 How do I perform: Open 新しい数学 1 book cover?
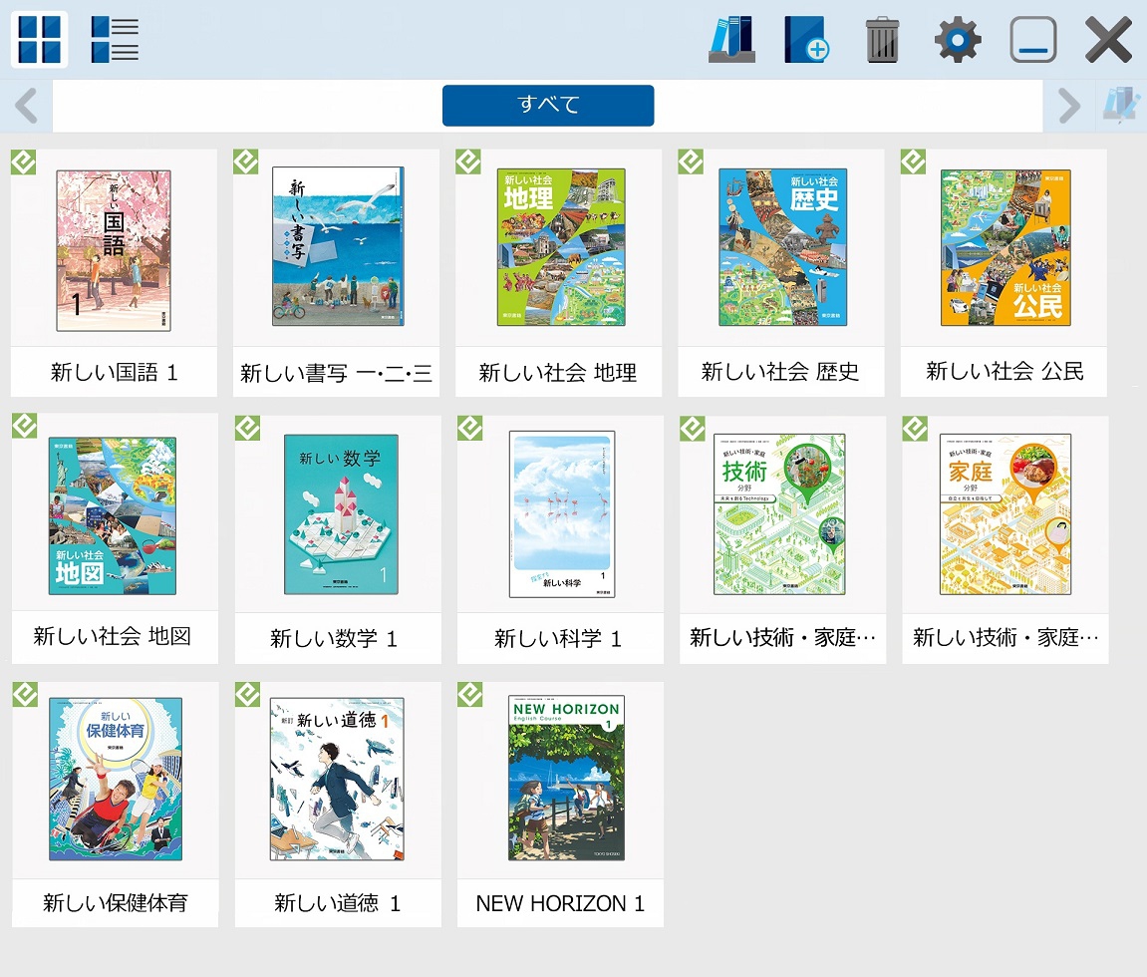(341, 513)
